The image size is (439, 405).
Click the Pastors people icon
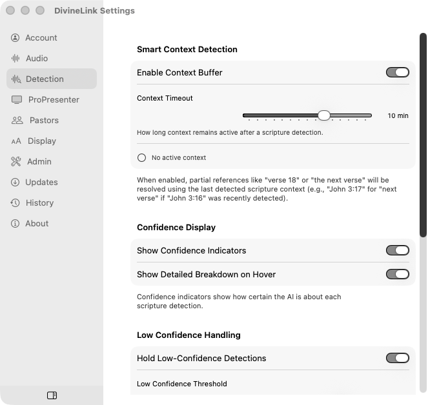point(17,120)
